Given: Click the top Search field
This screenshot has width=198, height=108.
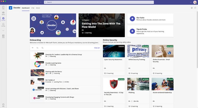Looking at the screenshot, I should 99,2.
